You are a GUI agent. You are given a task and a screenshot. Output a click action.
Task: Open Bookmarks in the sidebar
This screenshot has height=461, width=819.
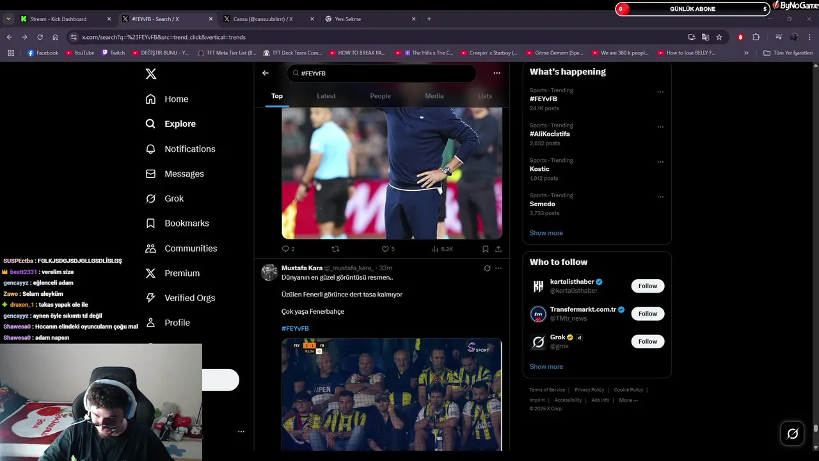[x=177, y=223]
